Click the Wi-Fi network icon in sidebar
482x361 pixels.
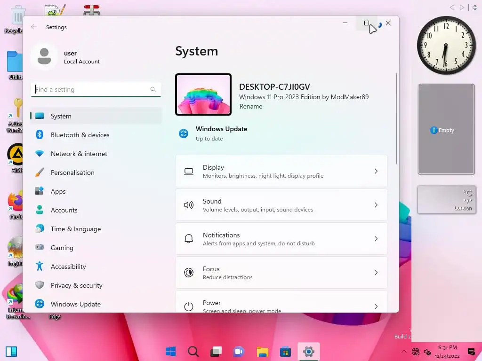pos(40,153)
